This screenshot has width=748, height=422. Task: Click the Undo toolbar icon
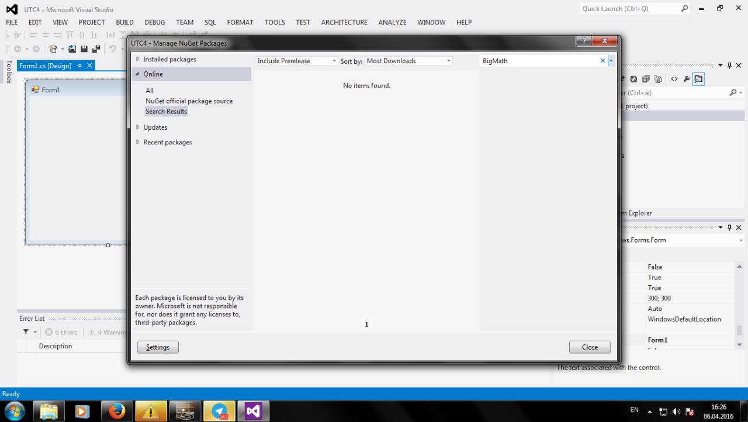[x=113, y=49]
